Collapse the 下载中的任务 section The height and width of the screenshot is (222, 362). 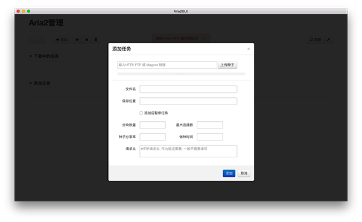click(x=44, y=56)
